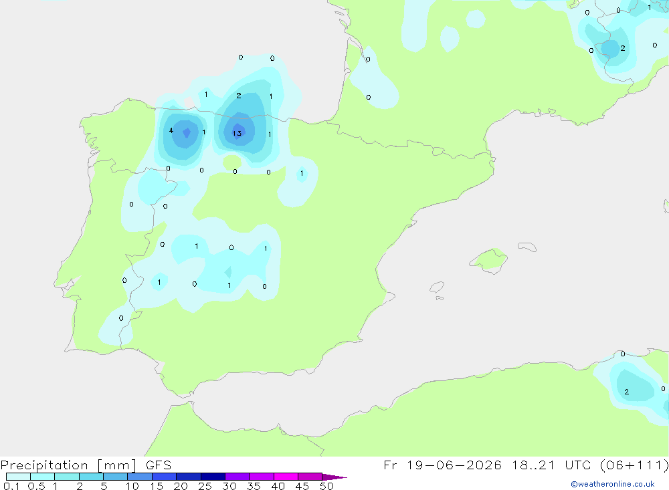This screenshot has width=669, height=490.
Task: Click the Mallorca island on the map
Action: point(489,260)
